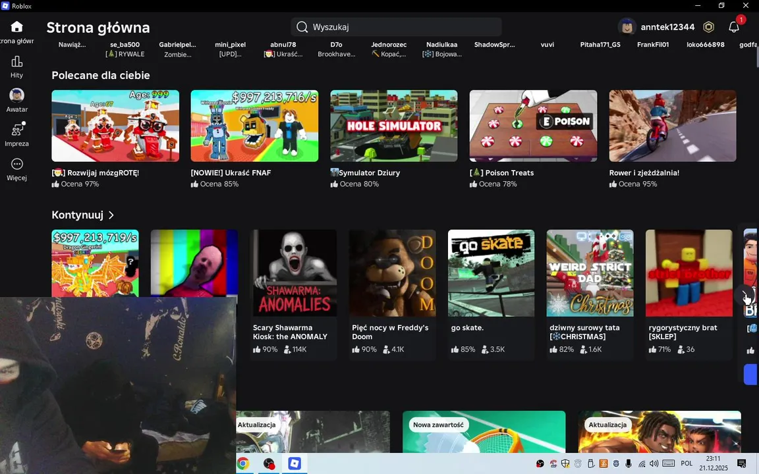Open the Strona główna home icon in sidebar
Image resolution: width=759 pixels, height=474 pixels.
tap(16, 26)
